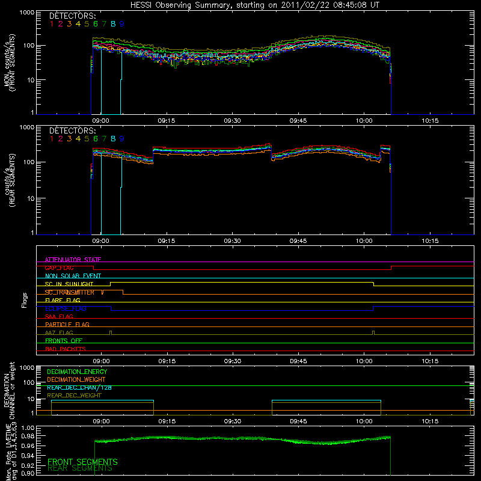Click the FRONT SEGMENTS livetime legend label
Viewport: 481px width, 481px height.
pos(82,462)
